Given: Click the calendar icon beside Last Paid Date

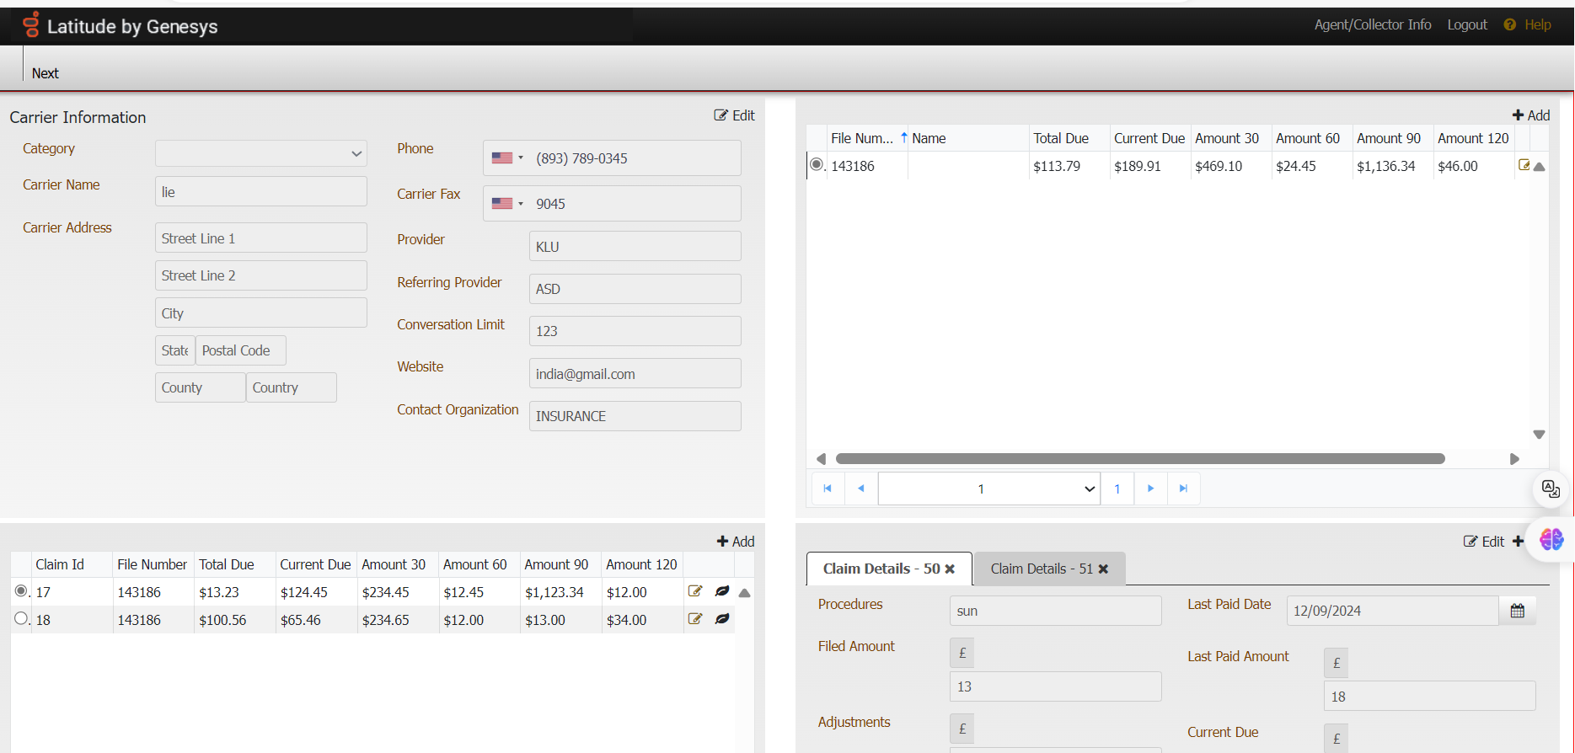Looking at the screenshot, I should coord(1517,611).
